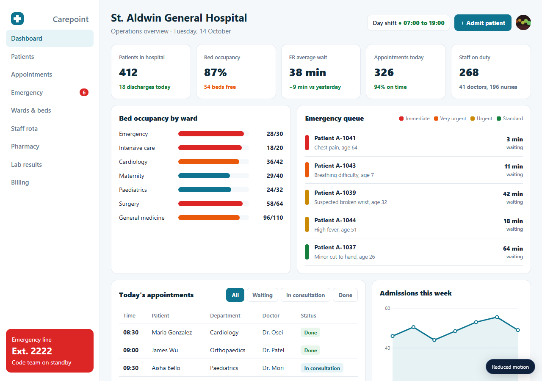Open the user profile avatar
The height and width of the screenshot is (381, 542).
(523, 23)
